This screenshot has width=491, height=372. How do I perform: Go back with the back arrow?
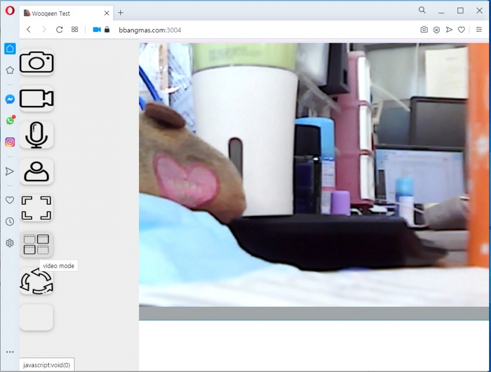28,30
